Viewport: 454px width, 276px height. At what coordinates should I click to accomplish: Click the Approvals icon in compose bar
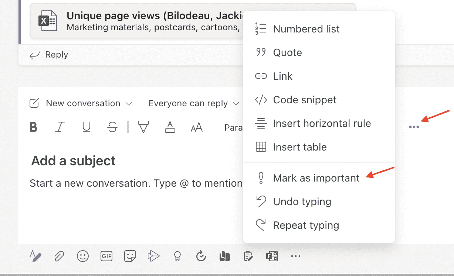point(201,256)
